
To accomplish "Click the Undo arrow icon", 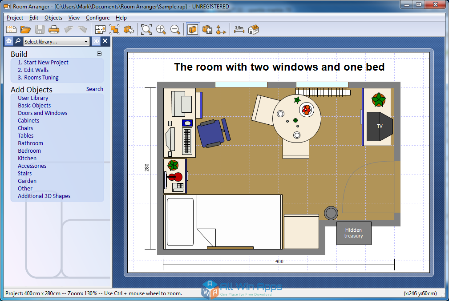I will point(69,29).
